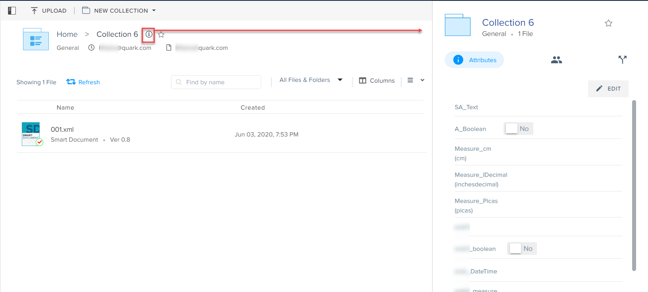The height and width of the screenshot is (292, 648).
Task: Expand the view options chevron
Action: (422, 80)
